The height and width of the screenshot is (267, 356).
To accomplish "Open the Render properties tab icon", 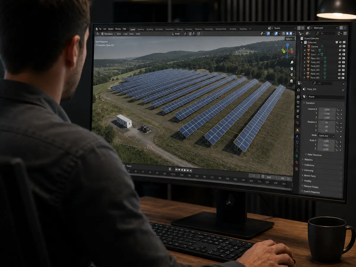I will point(298,97).
